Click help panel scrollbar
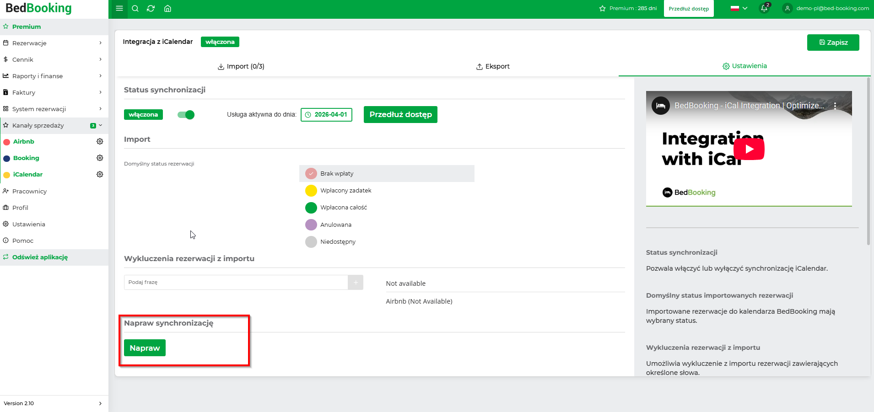The height and width of the screenshot is (412, 874). click(x=869, y=161)
